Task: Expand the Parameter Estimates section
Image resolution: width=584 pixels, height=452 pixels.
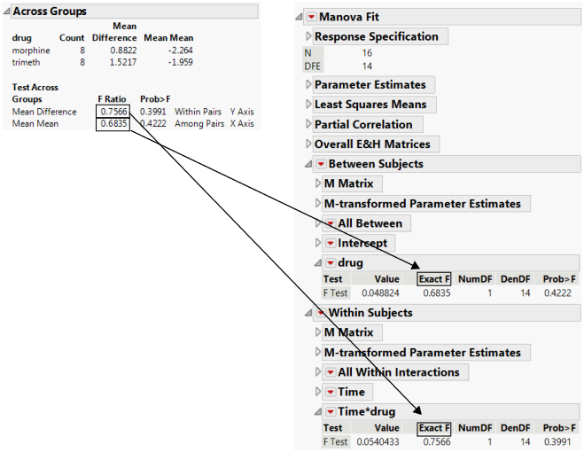Action: [x=308, y=84]
